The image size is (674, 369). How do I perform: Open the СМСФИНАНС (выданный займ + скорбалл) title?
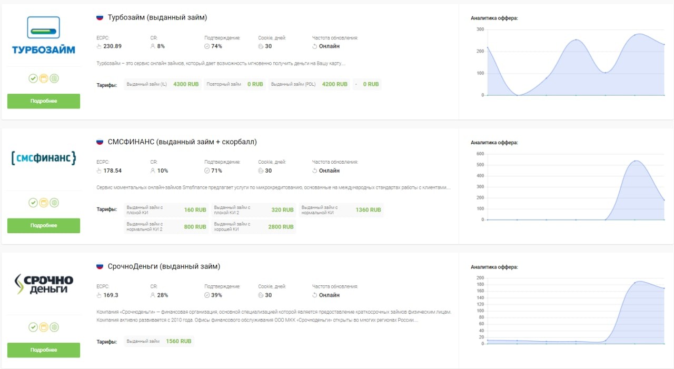pyautogui.click(x=182, y=142)
